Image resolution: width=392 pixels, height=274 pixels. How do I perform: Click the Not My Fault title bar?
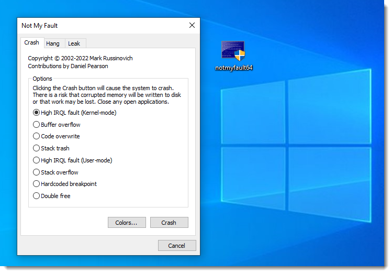(94, 25)
